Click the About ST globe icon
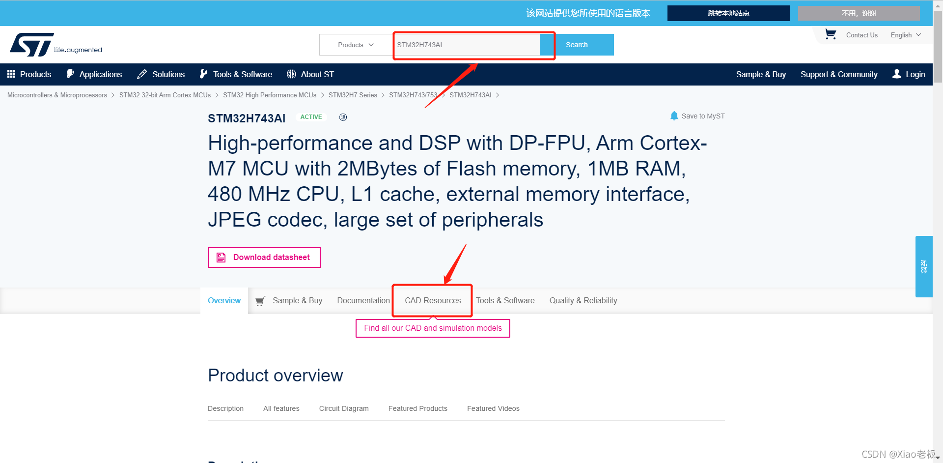This screenshot has height=463, width=943. (x=291, y=74)
